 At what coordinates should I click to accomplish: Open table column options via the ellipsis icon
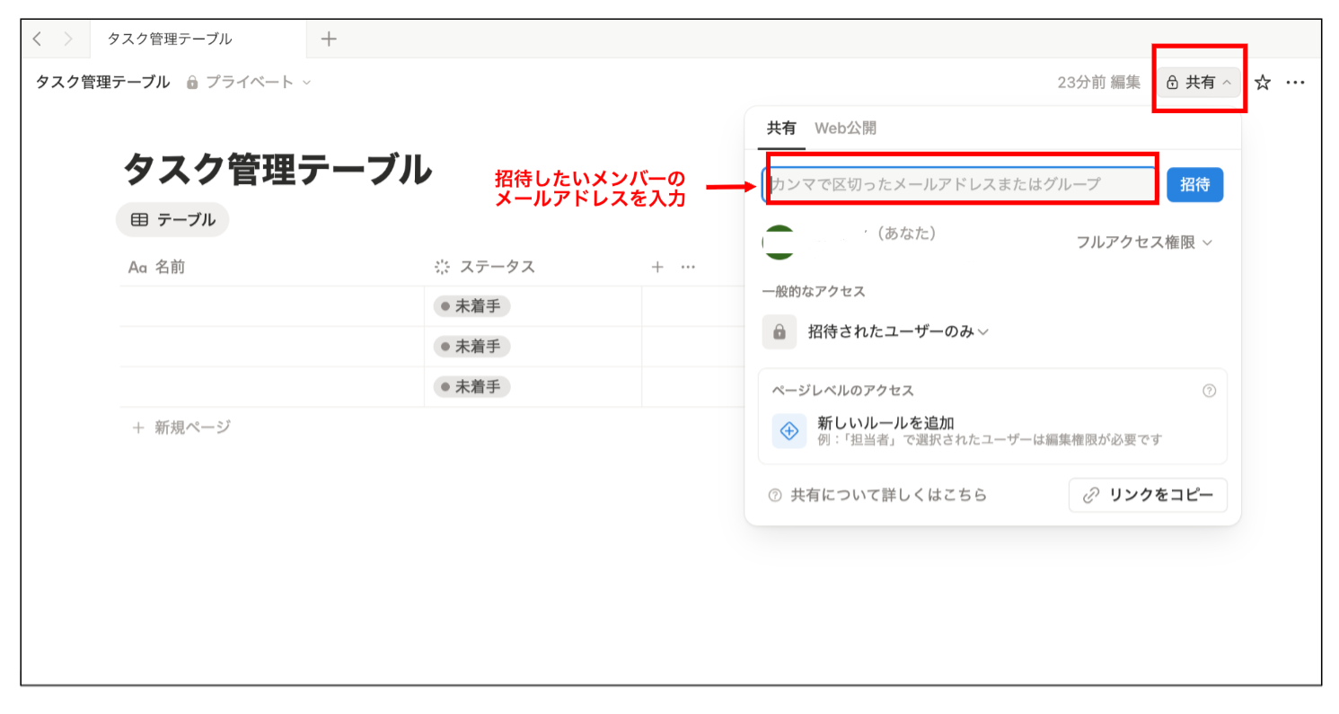pyautogui.click(x=686, y=266)
